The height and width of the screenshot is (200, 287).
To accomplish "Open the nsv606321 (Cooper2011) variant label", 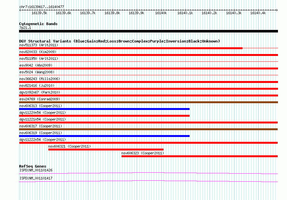I will (x=69, y=146).
